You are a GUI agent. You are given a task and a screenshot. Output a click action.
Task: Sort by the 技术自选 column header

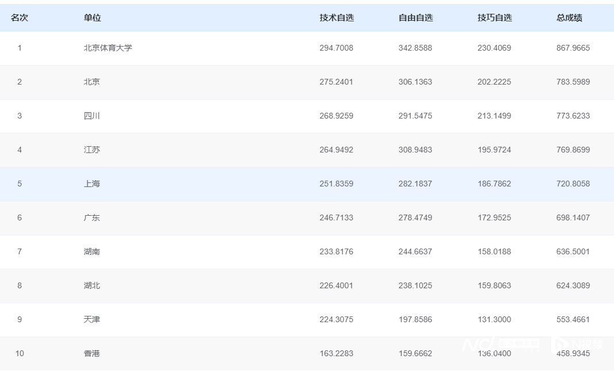pos(336,18)
